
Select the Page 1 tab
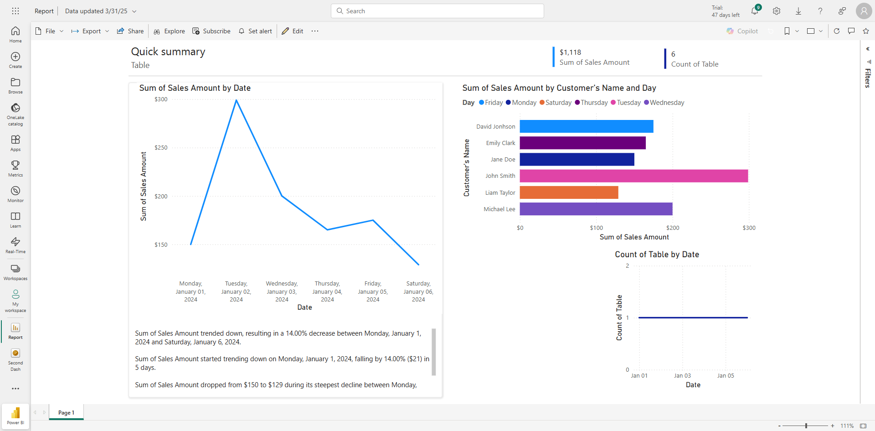[66, 412]
